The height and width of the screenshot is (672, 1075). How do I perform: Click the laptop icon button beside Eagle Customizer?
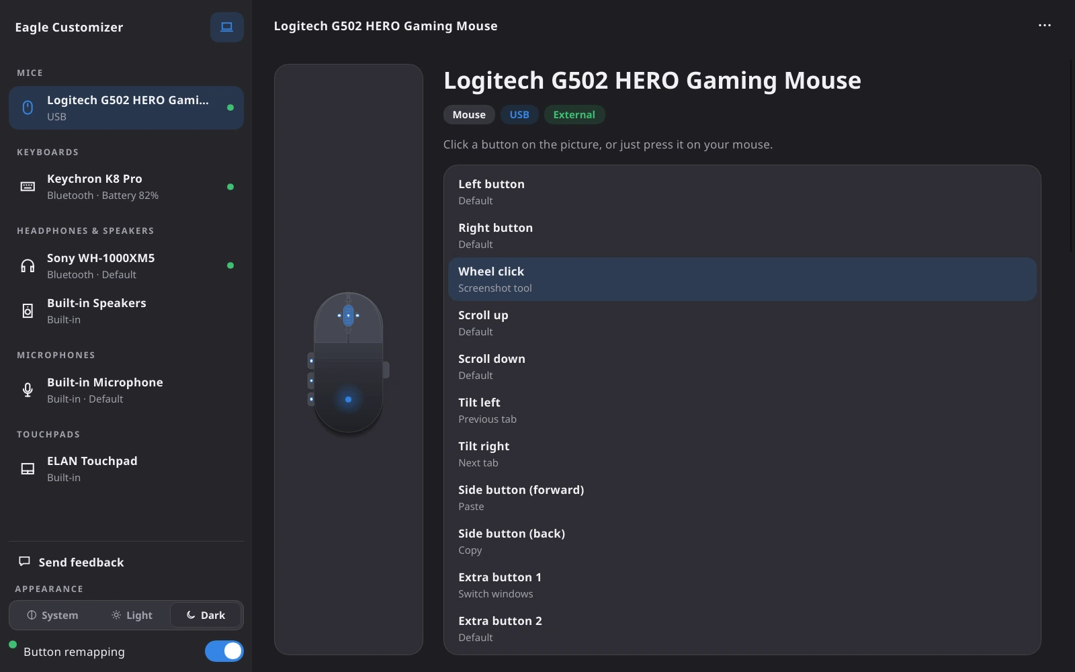(x=226, y=27)
